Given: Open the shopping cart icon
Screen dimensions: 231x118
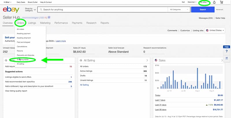Looking at the screenshot, I should click(221, 2).
